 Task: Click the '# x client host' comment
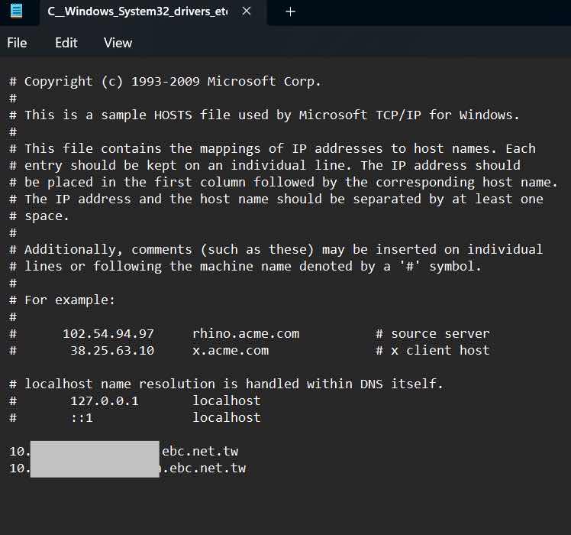point(433,351)
